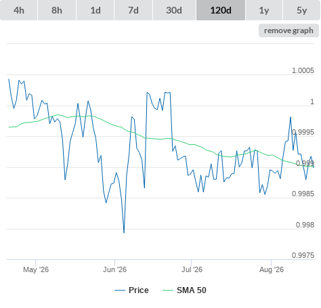Click the 1.0005 y-axis label
321x308 pixels.
click(x=303, y=70)
